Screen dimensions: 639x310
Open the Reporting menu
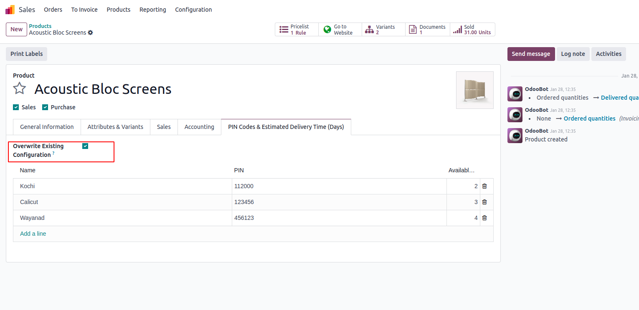coord(153,10)
